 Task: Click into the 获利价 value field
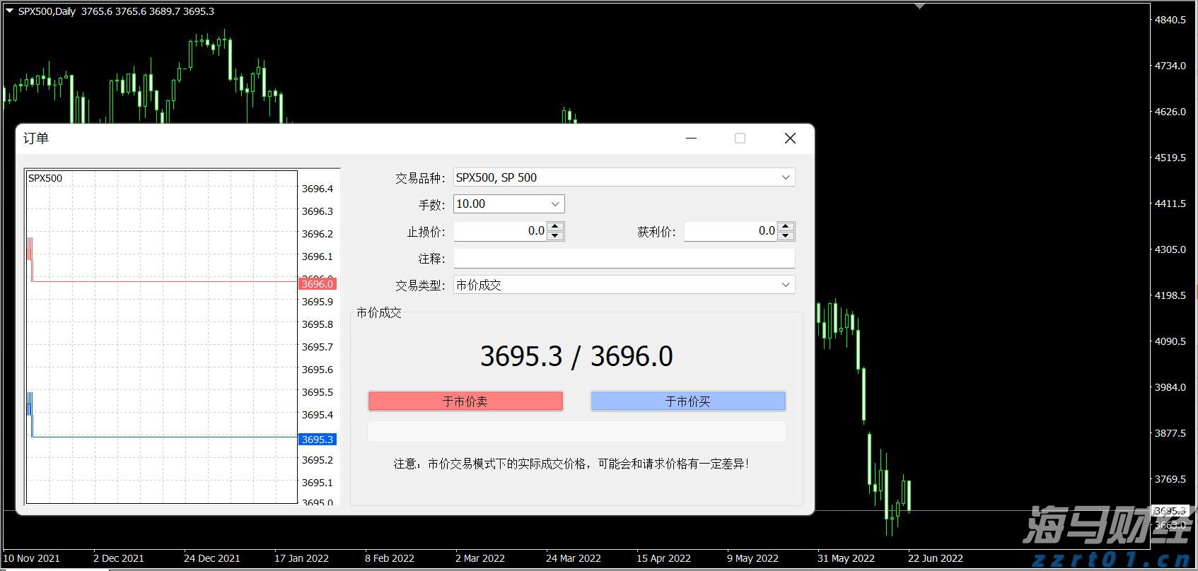point(731,231)
